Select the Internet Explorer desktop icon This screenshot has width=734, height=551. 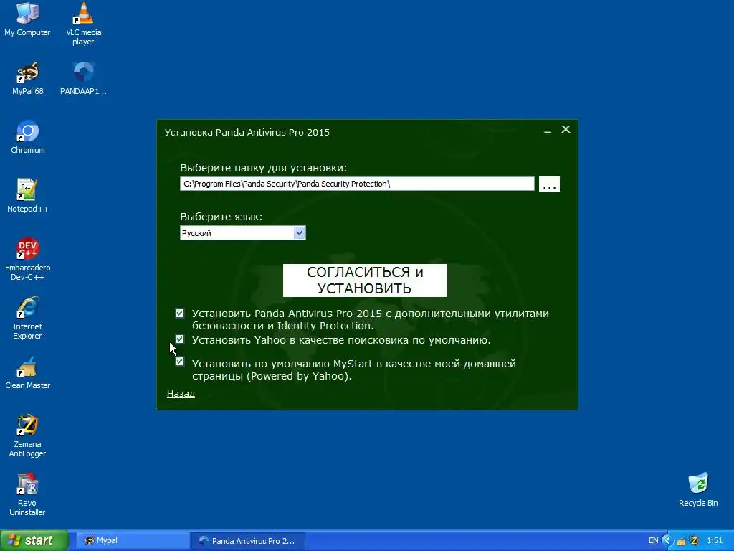28,318
